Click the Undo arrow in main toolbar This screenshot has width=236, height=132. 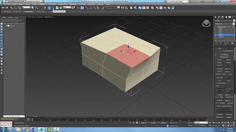pyautogui.click(x=3, y=8)
